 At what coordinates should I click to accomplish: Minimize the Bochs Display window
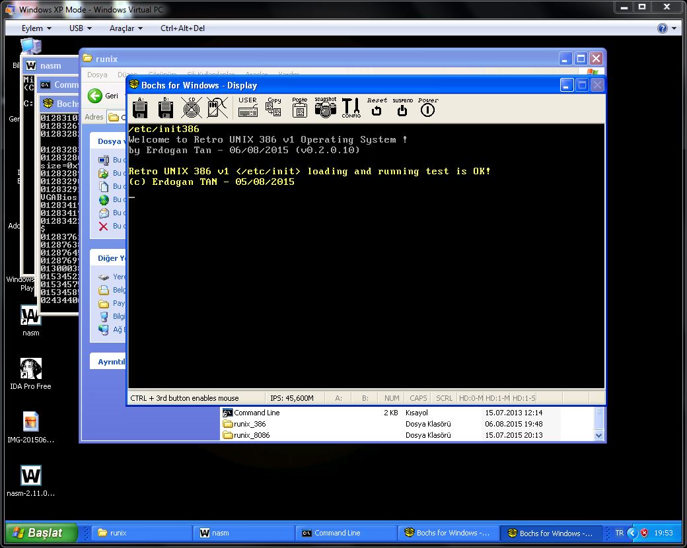pyautogui.click(x=567, y=85)
